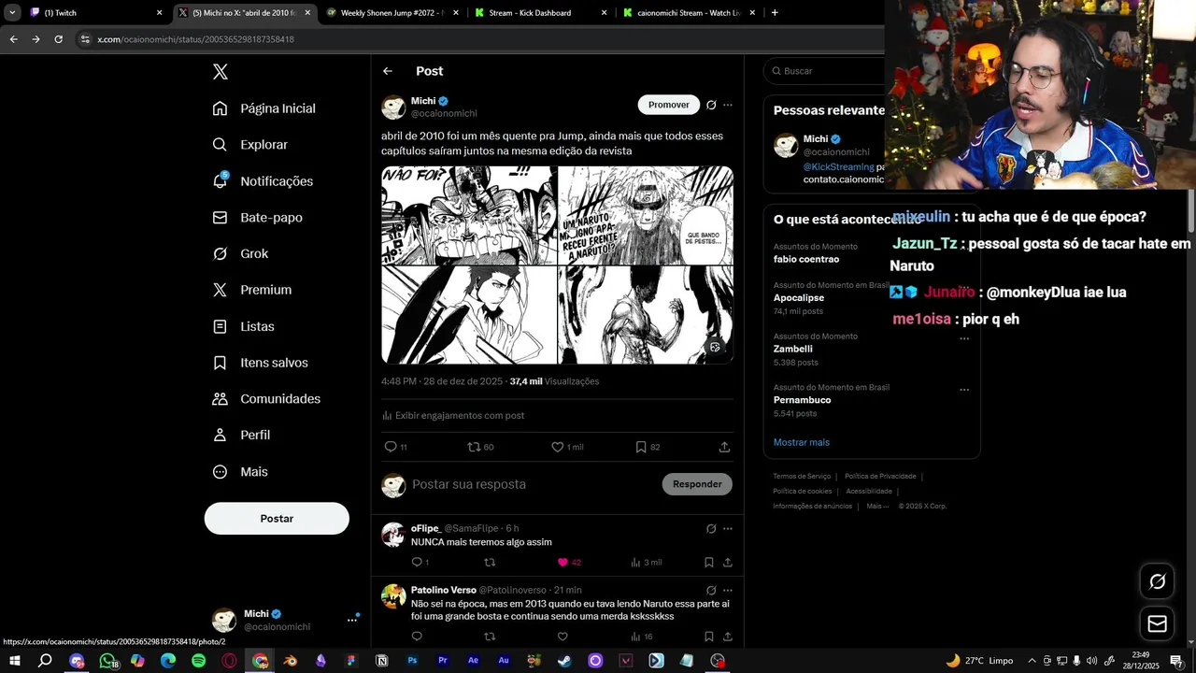Open Premium in the sidebar
This screenshot has width=1196, height=673.
252,290
